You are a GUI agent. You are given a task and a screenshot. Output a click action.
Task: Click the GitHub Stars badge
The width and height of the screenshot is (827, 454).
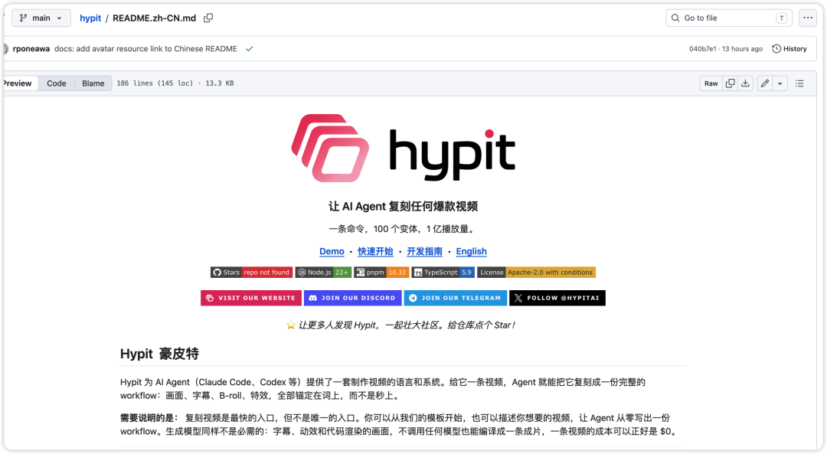(x=252, y=273)
